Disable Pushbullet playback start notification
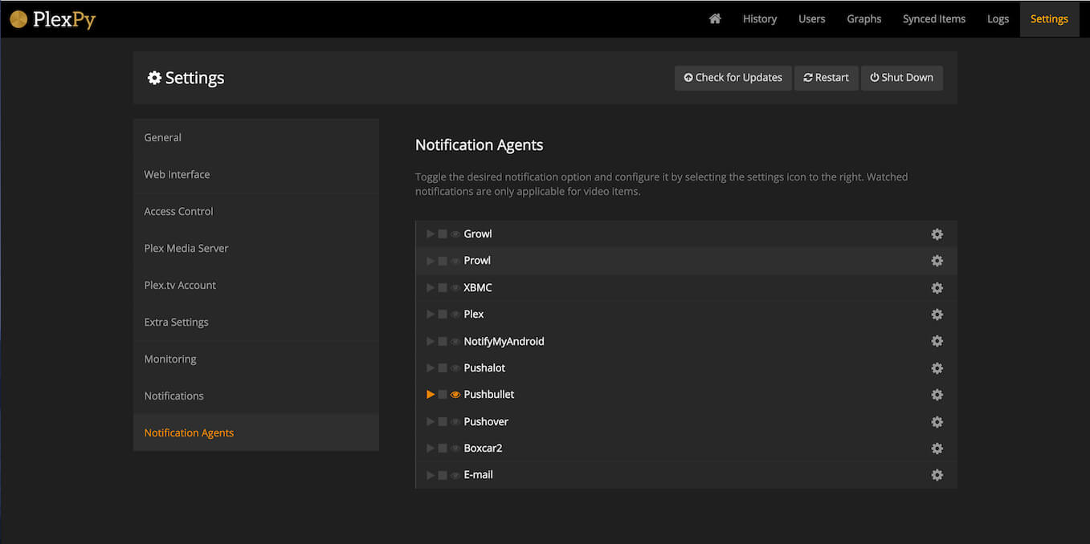This screenshot has width=1090, height=544. tap(431, 395)
